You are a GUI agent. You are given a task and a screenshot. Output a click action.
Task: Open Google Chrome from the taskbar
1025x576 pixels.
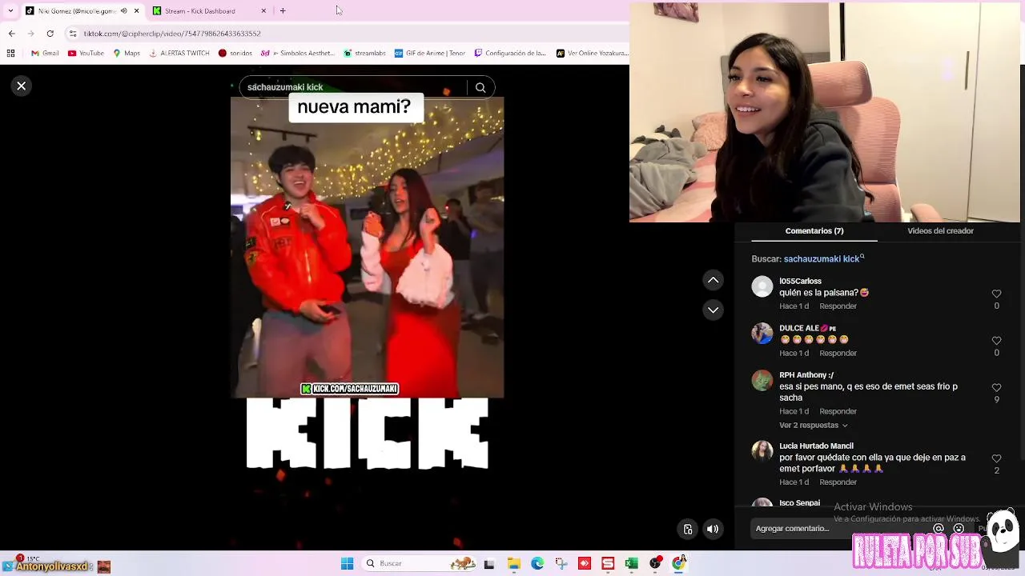tap(679, 564)
